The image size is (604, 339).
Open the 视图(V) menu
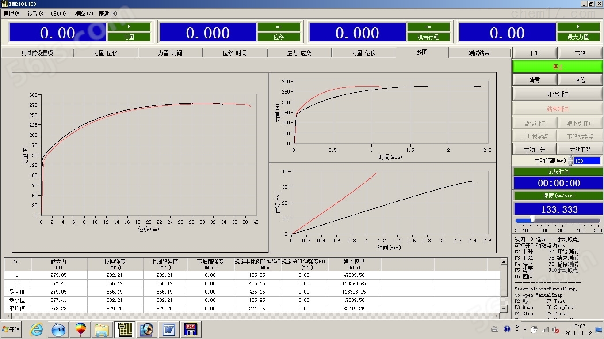84,14
